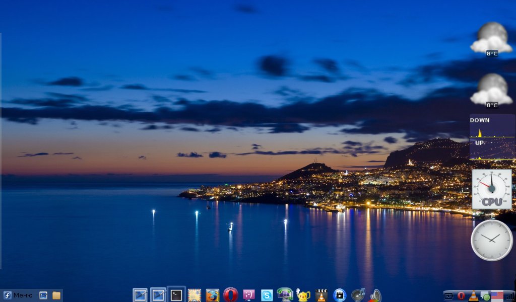This screenshot has width=516, height=302.
Task: Launch Skype from the dock
Action: point(267,295)
